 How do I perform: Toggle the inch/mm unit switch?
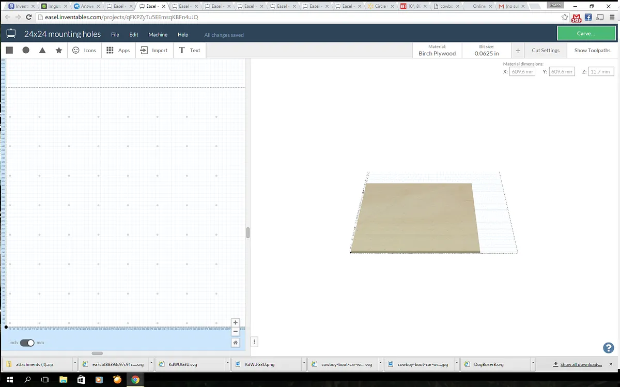pyautogui.click(x=27, y=343)
